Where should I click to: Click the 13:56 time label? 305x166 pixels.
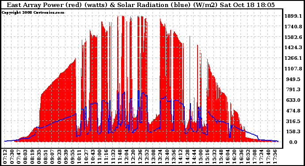pyautogui.click(x=174, y=156)
